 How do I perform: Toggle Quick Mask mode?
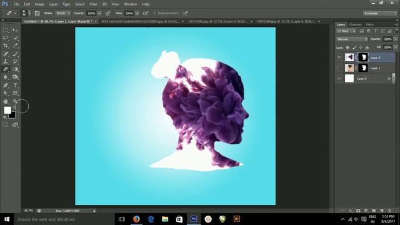pyautogui.click(x=6, y=125)
